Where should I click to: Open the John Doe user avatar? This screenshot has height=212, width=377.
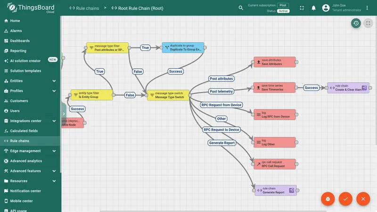point(326,8)
